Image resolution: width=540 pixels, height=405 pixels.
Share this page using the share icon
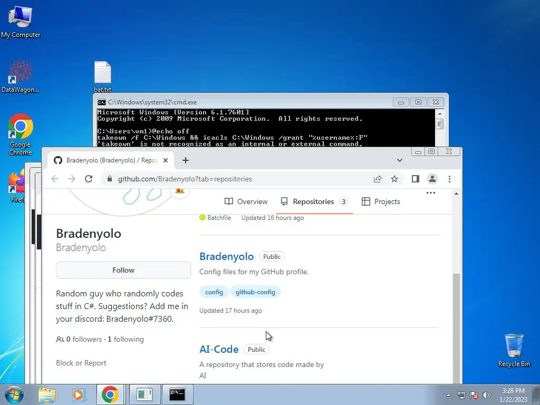point(378,179)
